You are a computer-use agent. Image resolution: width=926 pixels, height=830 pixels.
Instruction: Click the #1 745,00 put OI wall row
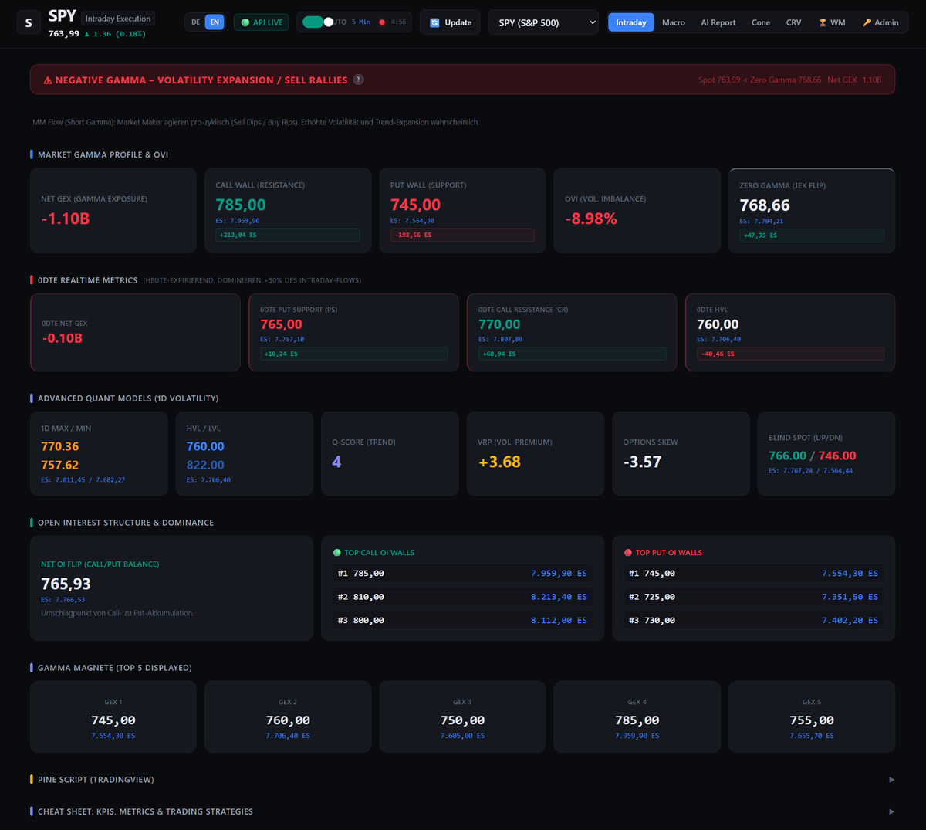pyautogui.click(x=753, y=574)
